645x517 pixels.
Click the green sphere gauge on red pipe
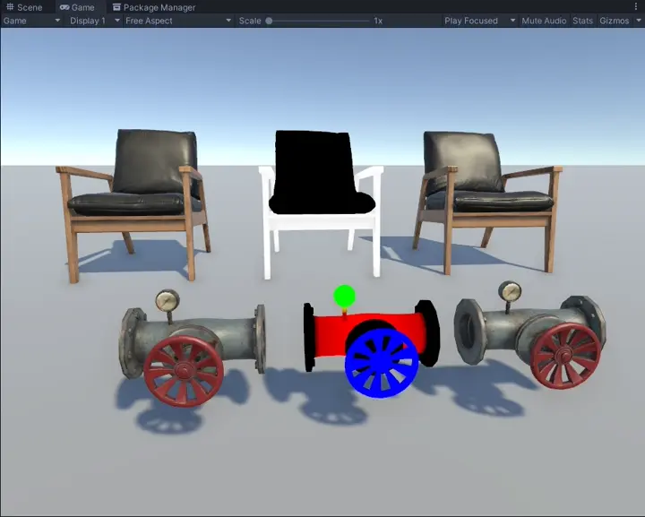click(344, 296)
